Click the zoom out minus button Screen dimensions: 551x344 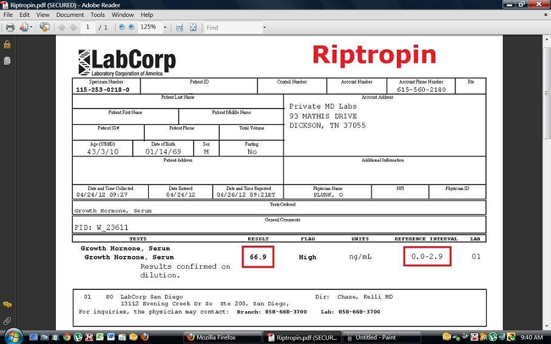(x=121, y=27)
